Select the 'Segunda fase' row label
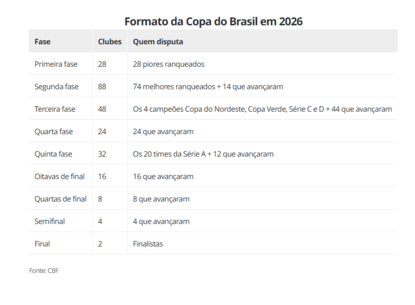The height and width of the screenshot is (305, 415). [56, 87]
